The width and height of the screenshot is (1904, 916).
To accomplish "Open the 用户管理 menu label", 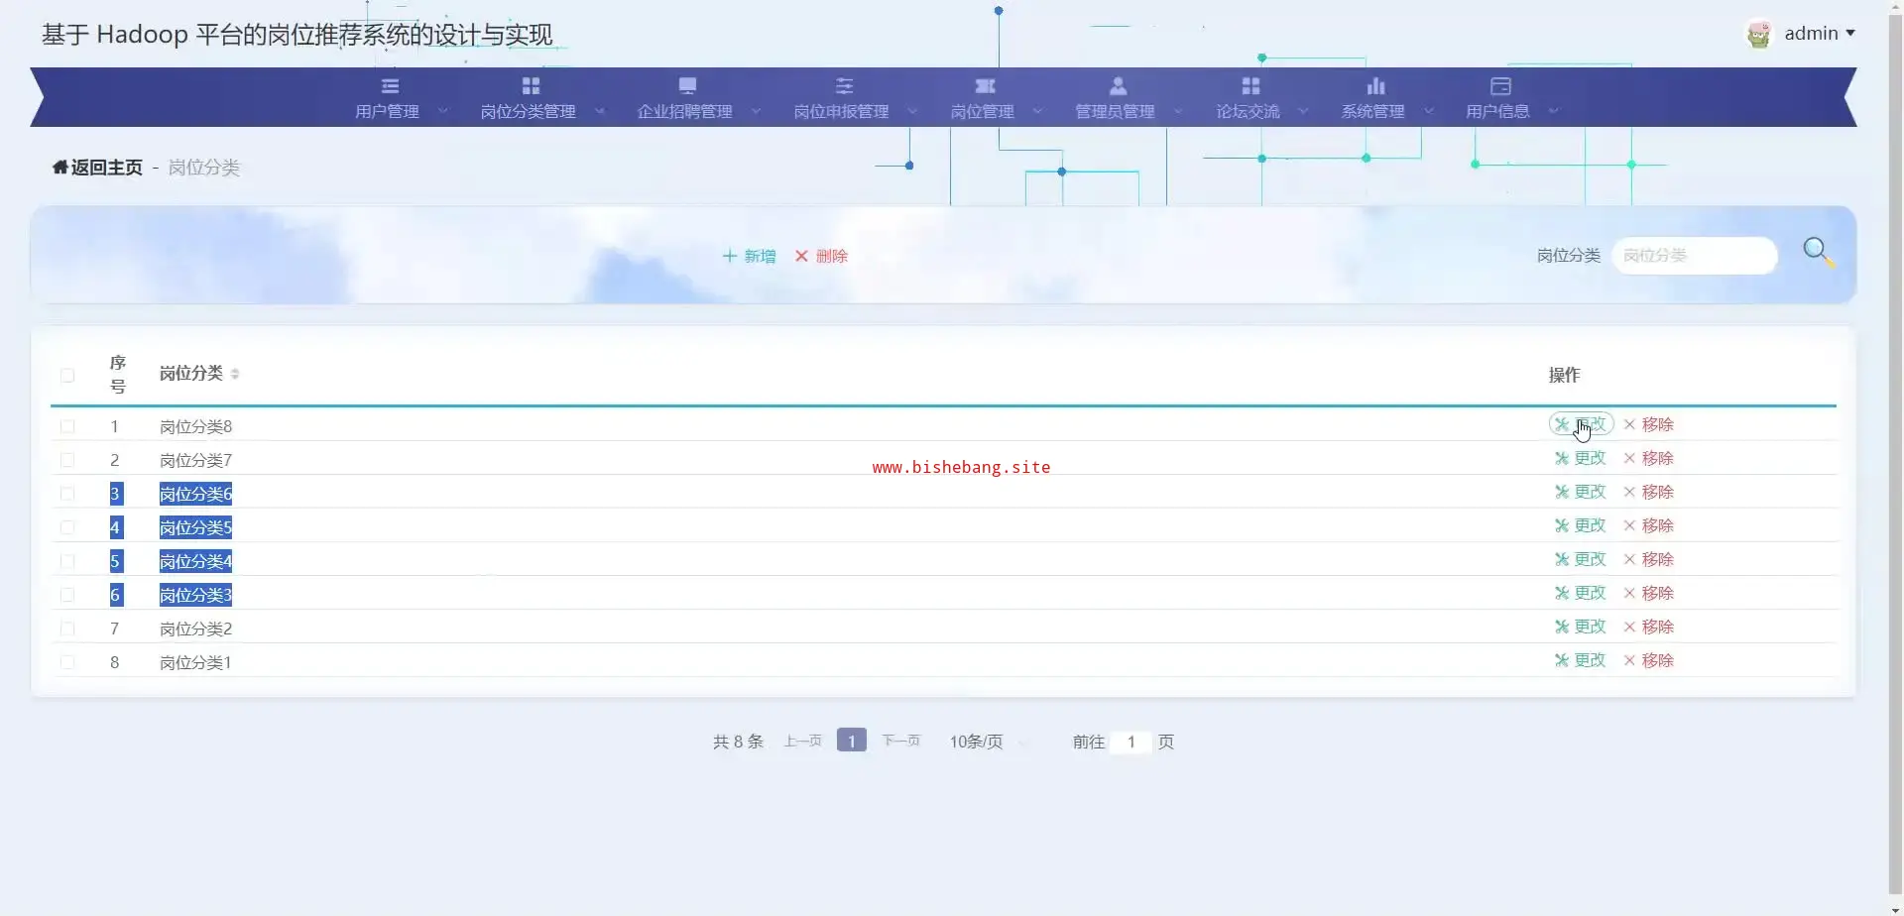I will tap(388, 112).
